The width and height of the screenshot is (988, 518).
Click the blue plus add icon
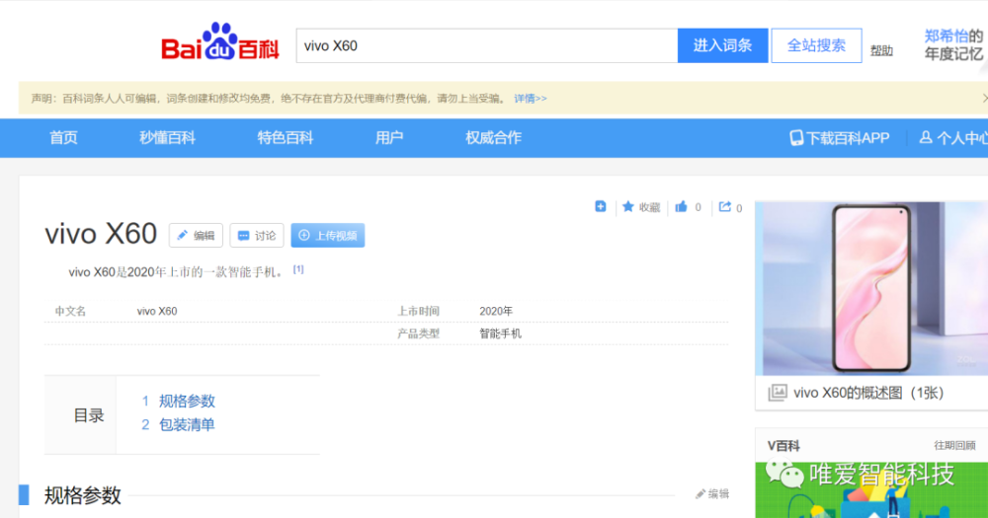(x=601, y=206)
